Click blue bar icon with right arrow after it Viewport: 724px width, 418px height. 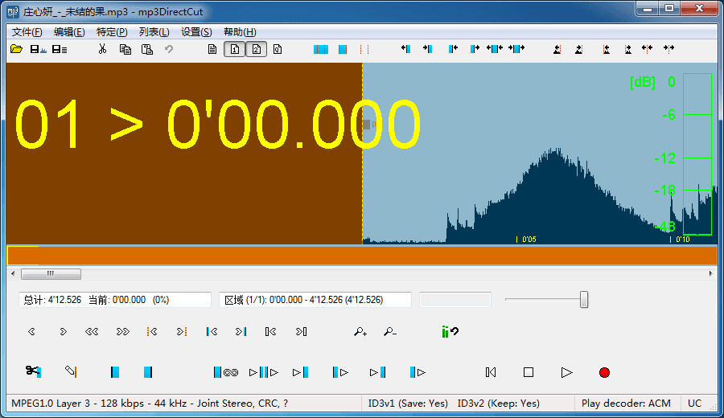click(475, 48)
